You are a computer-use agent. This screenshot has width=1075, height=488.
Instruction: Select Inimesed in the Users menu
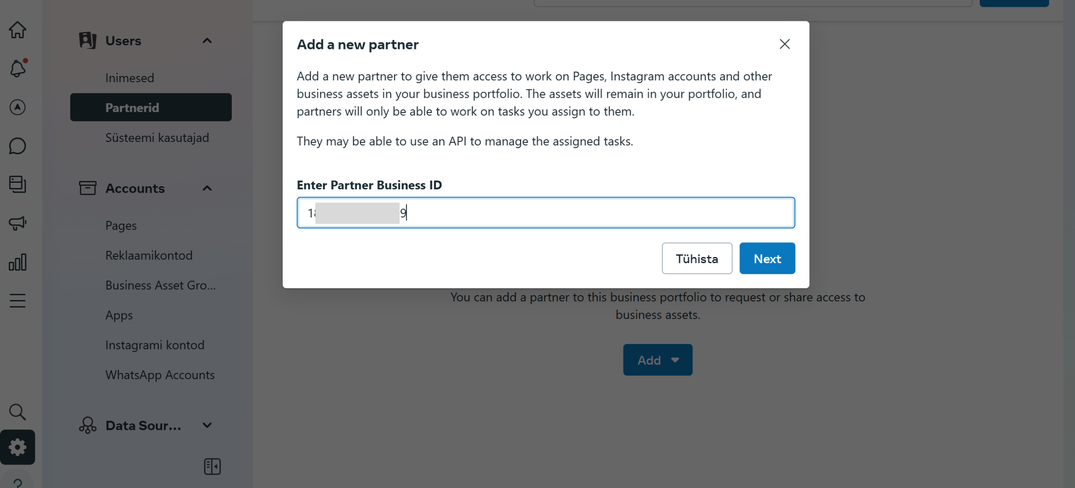tap(130, 78)
